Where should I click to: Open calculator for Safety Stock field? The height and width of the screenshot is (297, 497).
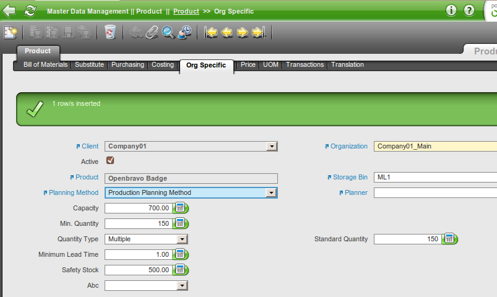[181, 270]
